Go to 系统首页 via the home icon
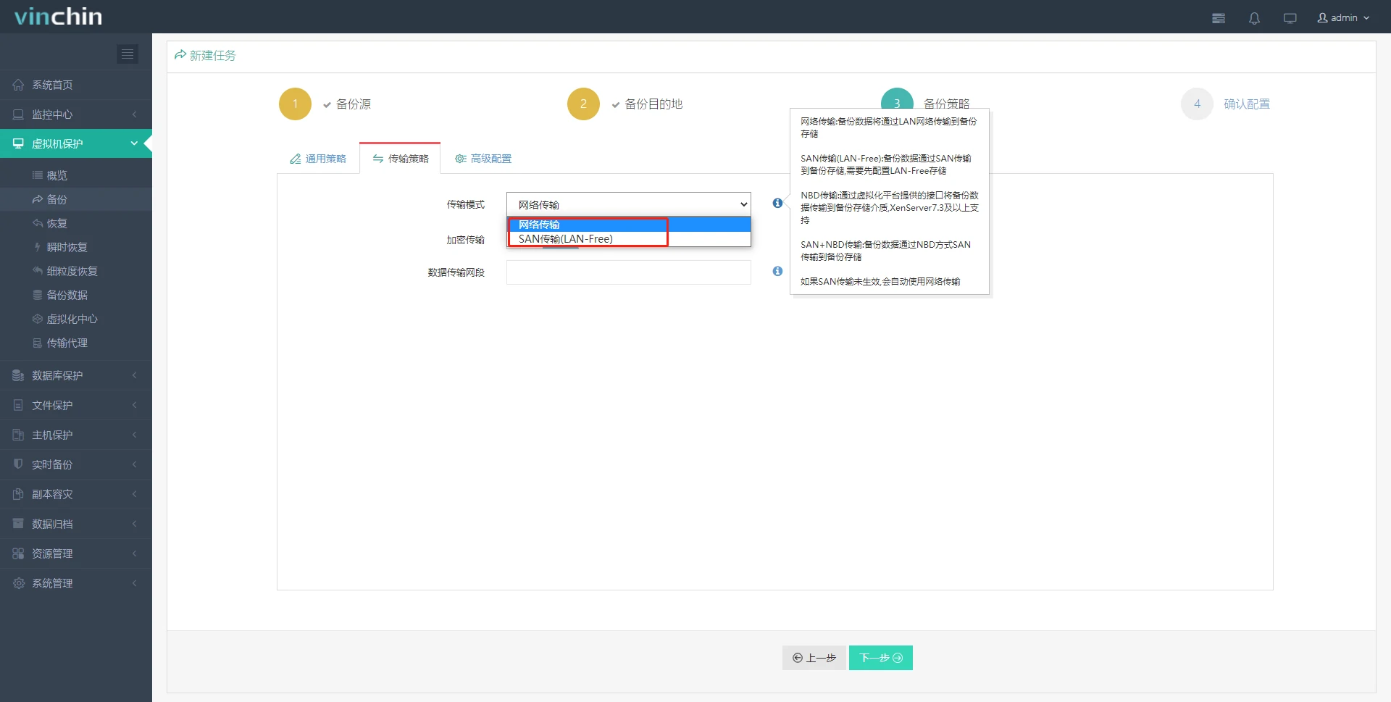1391x702 pixels. (x=51, y=85)
